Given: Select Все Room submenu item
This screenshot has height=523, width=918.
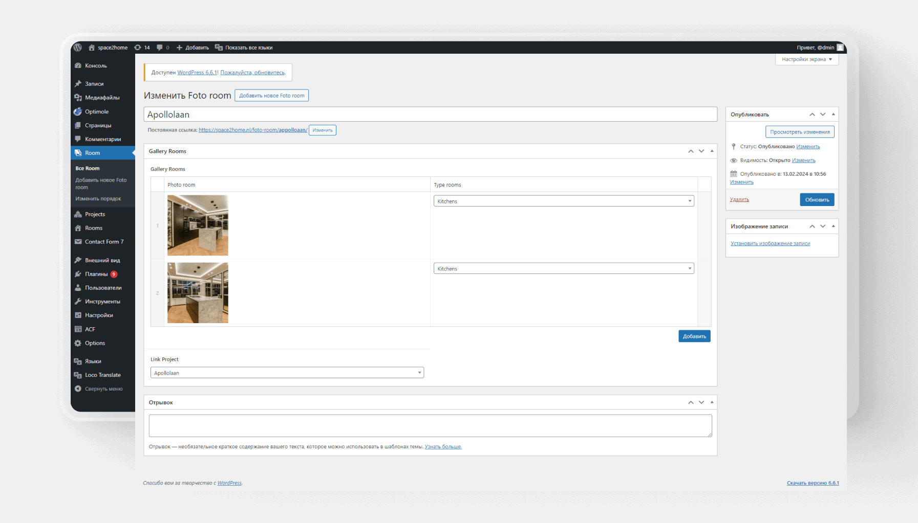Looking at the screenshot, I should point(88,168).
